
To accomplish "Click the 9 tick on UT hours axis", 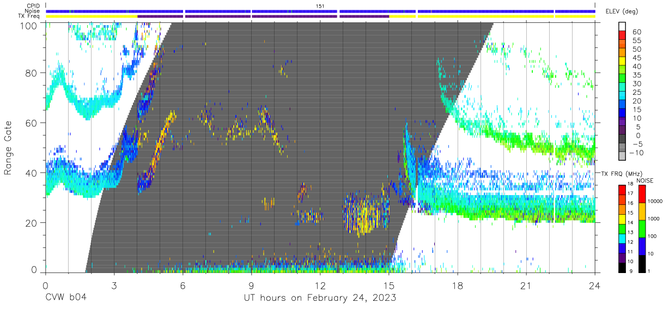I will click(x=251, y=285).
